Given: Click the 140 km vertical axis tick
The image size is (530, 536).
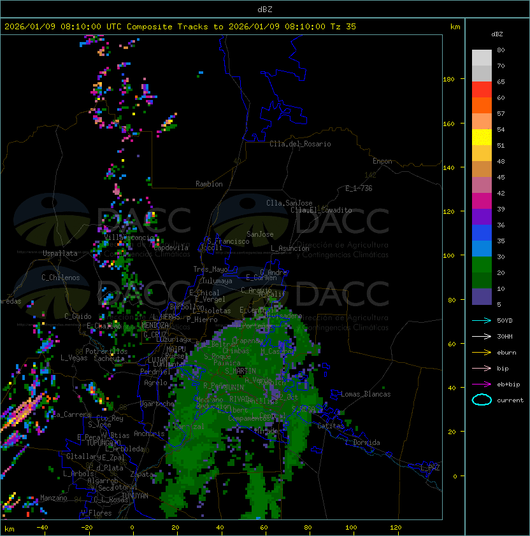Looking at the screenshot, I should coord(448,167).
